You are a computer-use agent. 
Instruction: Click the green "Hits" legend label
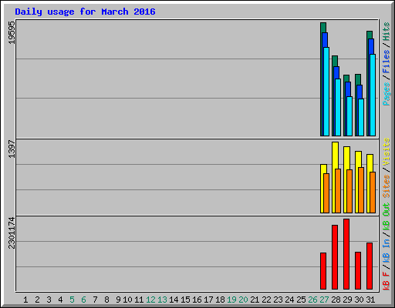tap(387, 32)
